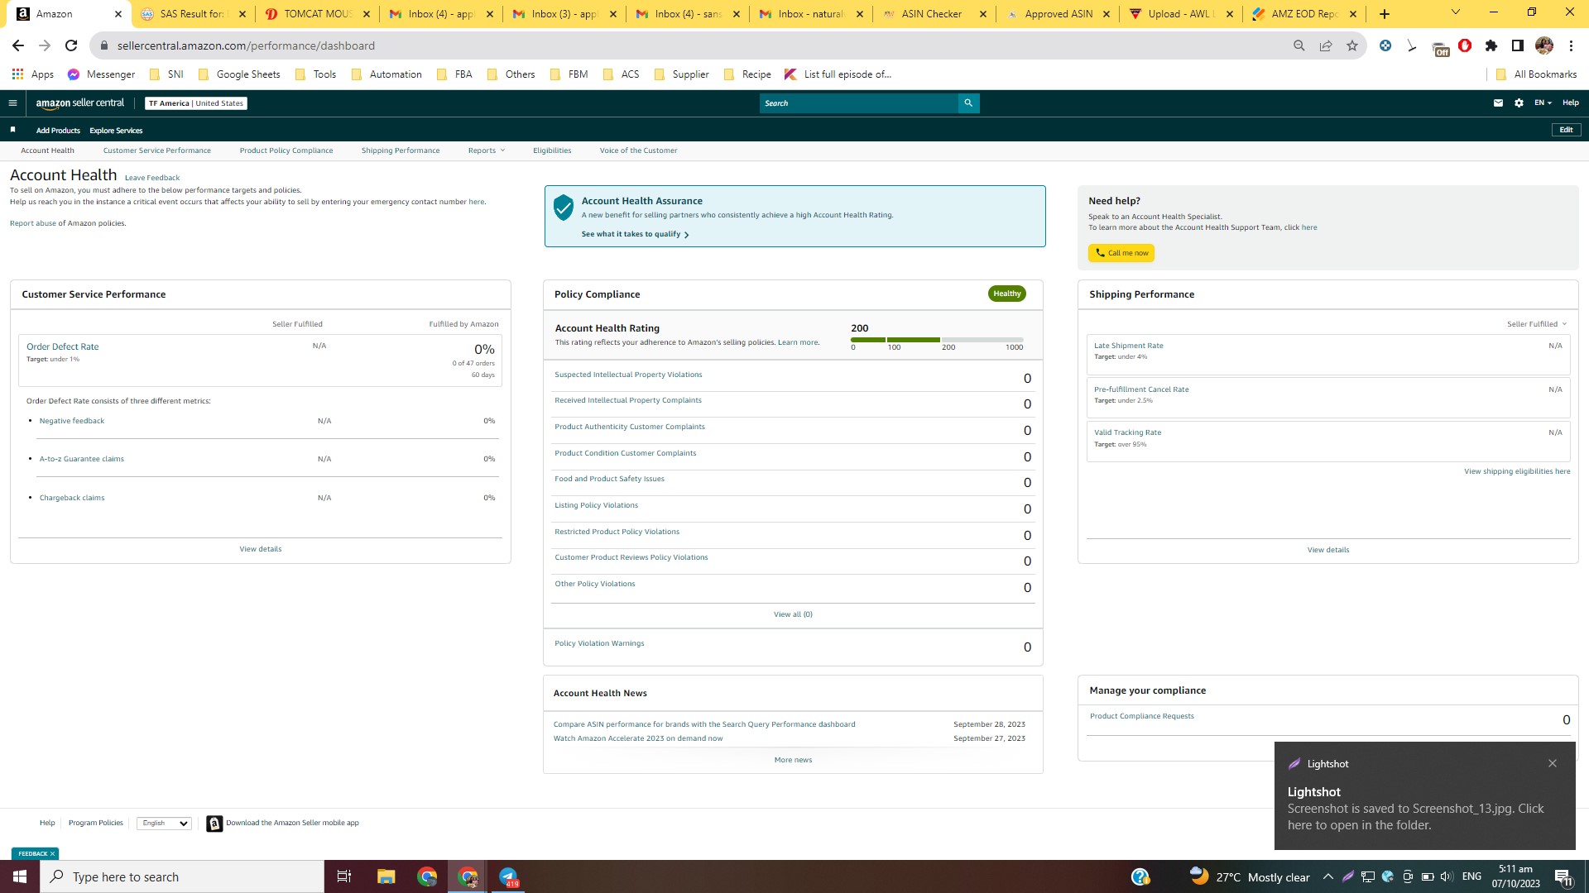Open the Voice of the Customer tab

638,150
